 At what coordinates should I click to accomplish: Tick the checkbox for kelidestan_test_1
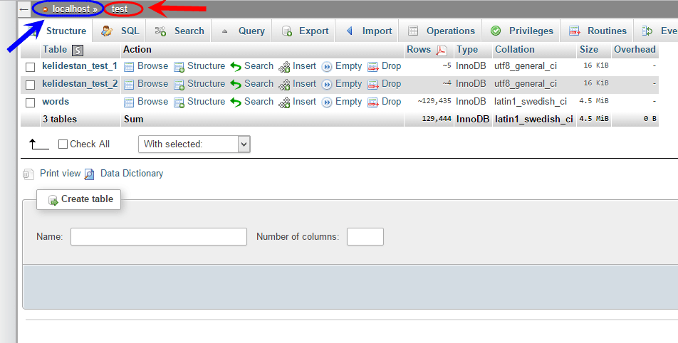pyautogui.click(x=30, y=67)
